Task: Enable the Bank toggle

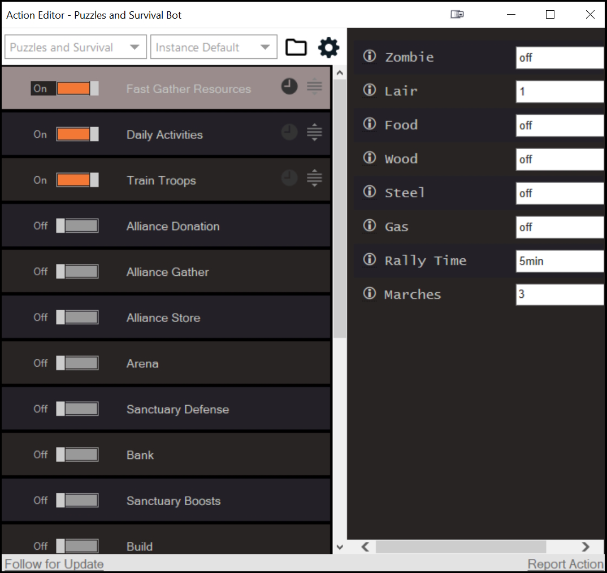Action: coord(77,454)
